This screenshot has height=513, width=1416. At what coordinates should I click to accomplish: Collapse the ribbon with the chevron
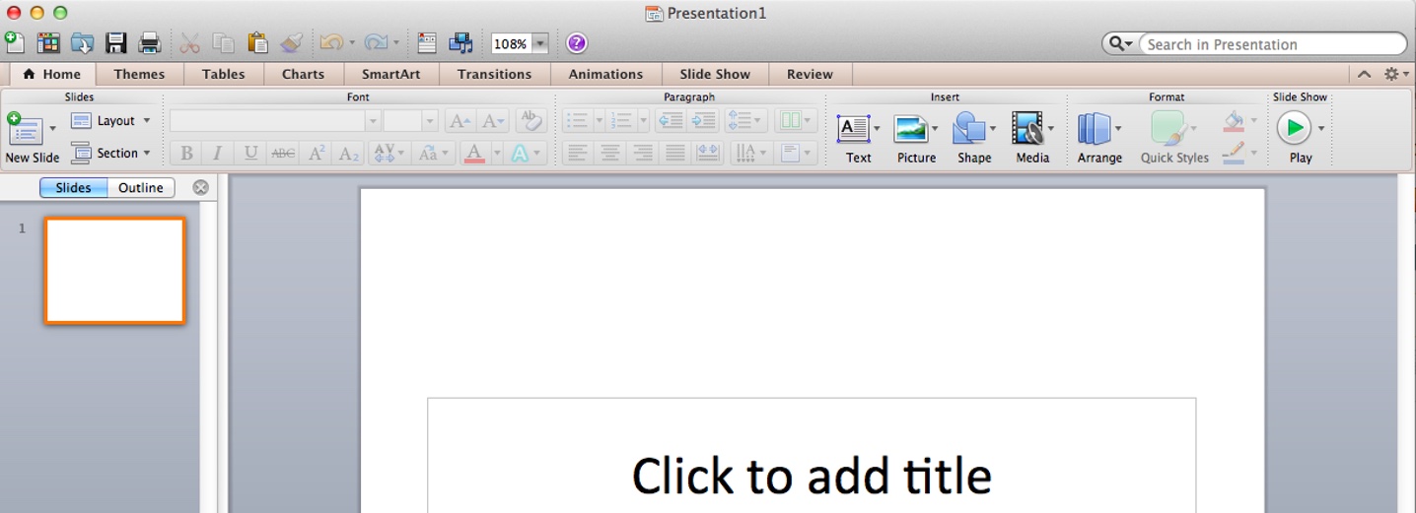(1364, 74)
